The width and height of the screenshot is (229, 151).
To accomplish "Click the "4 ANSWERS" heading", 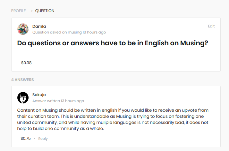I will 22,80.
